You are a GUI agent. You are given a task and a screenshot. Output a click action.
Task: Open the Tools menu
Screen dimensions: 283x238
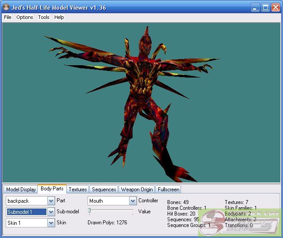[x=44, y=17]
